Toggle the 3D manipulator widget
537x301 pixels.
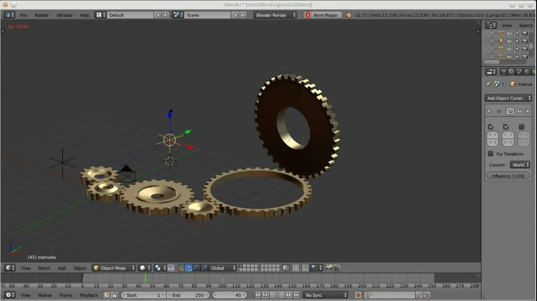click(181, 268)
